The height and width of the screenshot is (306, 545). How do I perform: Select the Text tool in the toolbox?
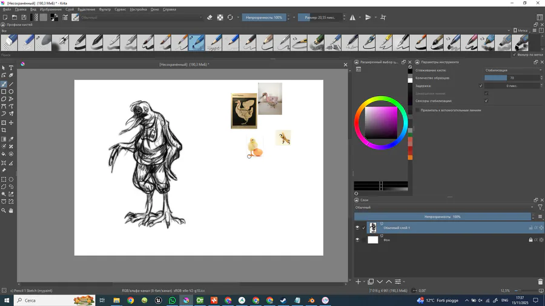[11, 68]
